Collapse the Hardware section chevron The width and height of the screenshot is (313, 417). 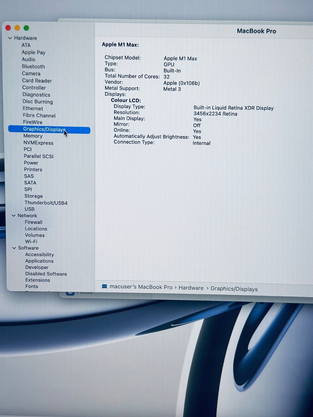[10, 38]
